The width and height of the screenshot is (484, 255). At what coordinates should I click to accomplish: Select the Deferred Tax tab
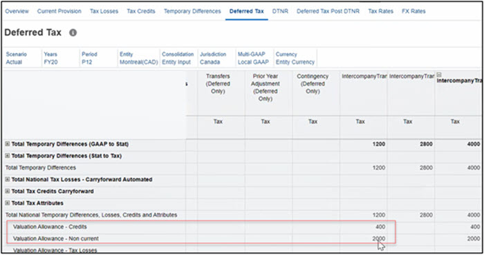247,12
